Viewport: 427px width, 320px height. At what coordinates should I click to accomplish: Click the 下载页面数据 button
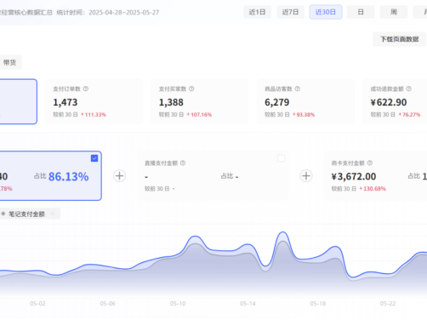click(399, 39)
